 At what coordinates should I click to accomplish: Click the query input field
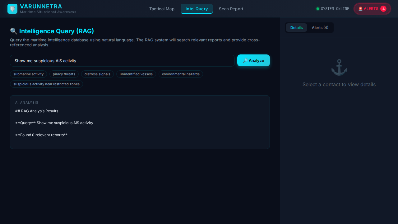pyautogui.click(x=122, y=61)
